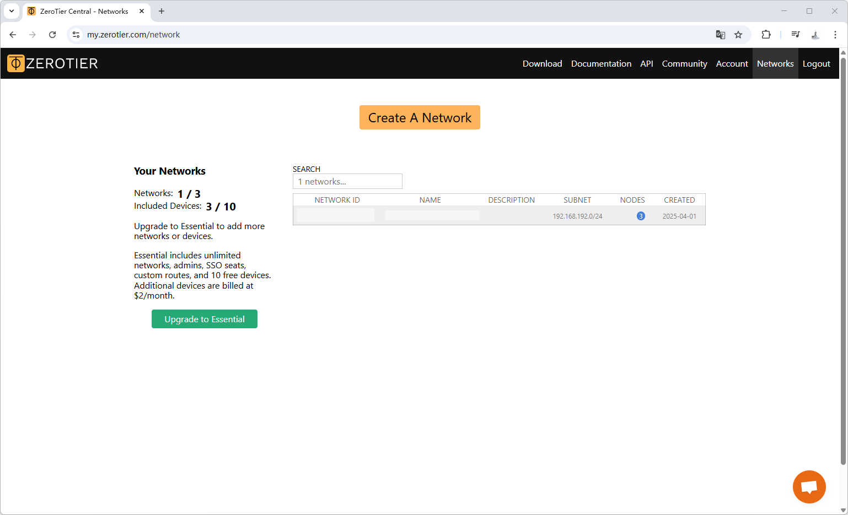Screen dimensions: 848x515
Task: Go back to previous page
Action: (13, 35)
